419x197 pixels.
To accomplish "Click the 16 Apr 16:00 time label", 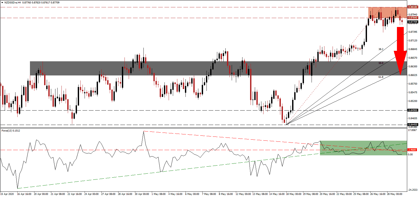I will tap(24, 194).
